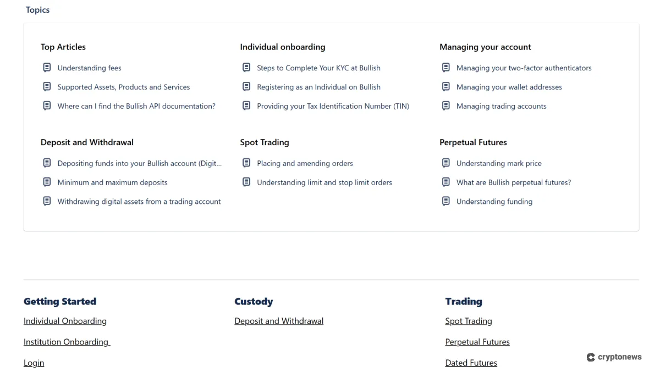Open Managing your two-factor authenticators article
This screenshot has width=660, height=378.
pos(524,68)
